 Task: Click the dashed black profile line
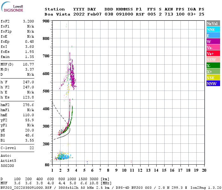point(60,114)
